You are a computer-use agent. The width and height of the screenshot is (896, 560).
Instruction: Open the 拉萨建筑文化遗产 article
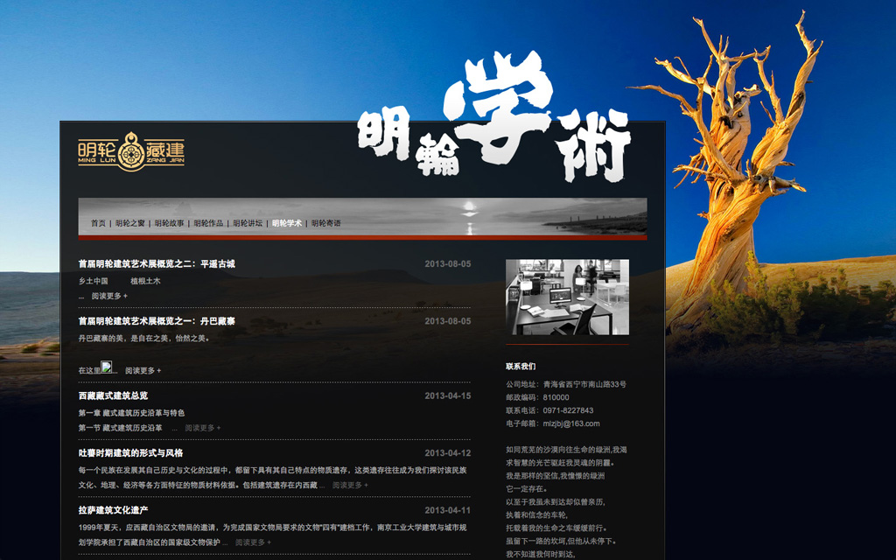[113, 510]
